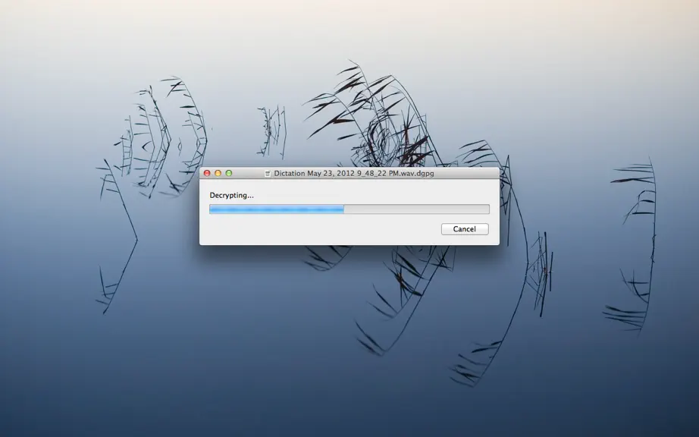The width and height of the screenshot is (699, 437).
Task: Click the "Decrypting..." status label
Action: (231, 195)
